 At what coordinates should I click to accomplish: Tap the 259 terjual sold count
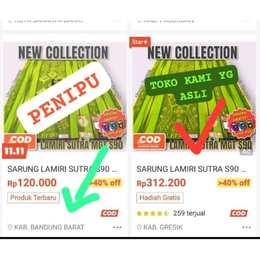click(x=189, y=213)
